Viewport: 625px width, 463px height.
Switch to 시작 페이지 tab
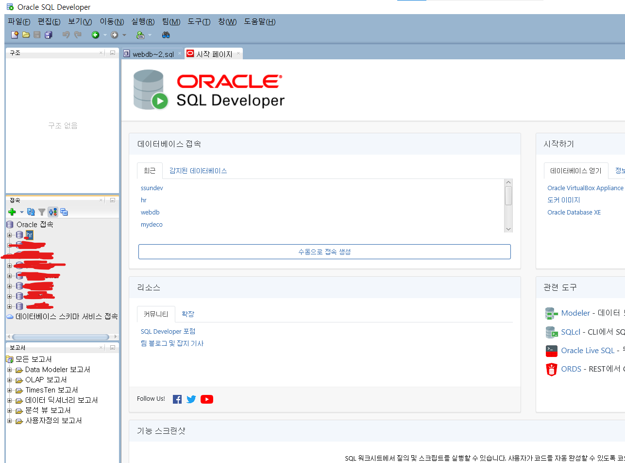(214, 54)
